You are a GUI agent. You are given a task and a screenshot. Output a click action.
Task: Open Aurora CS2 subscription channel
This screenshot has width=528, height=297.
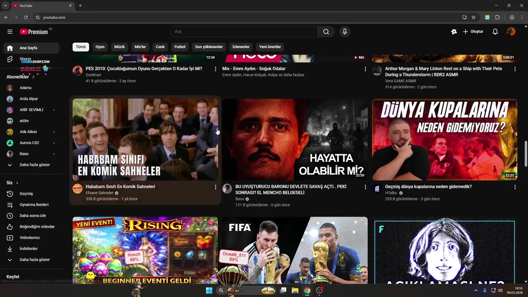32,143
